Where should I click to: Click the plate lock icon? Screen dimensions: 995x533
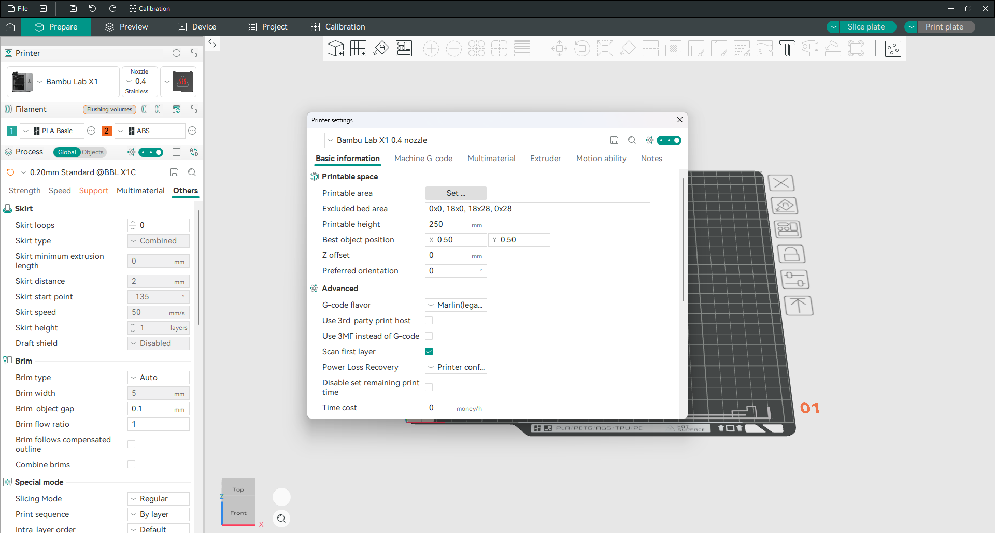(791, 254)
